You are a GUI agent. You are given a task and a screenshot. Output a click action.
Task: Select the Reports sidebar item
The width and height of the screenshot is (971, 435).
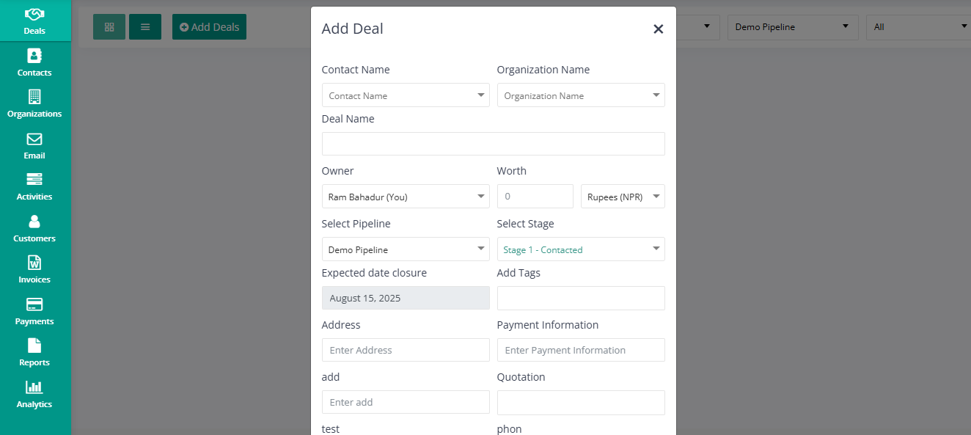coord(34,351)
